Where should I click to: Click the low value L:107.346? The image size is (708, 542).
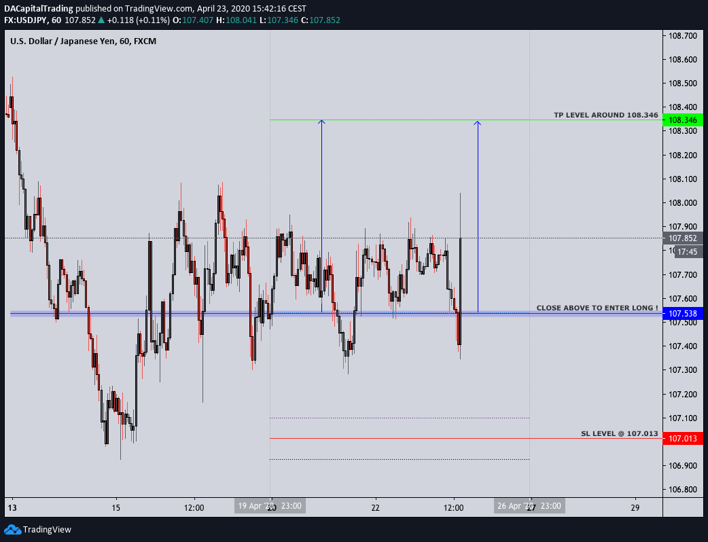(x=279, y=20)
